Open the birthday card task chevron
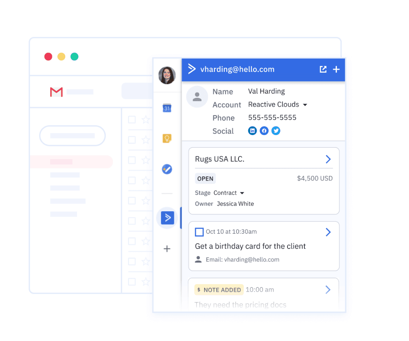Screen dimensions: 409x341 [328, 232]
